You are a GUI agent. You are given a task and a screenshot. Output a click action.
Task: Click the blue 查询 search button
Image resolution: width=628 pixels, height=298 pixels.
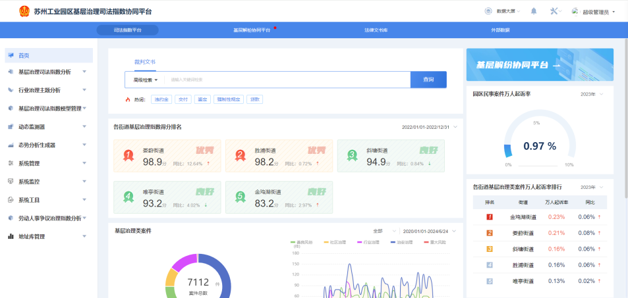[x=428, y=80]
